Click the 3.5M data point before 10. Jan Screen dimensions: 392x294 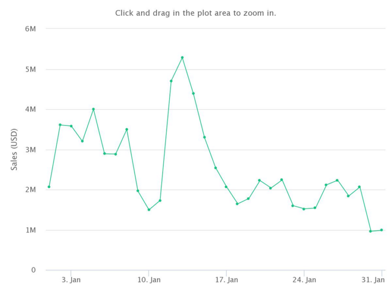(127, 129)
